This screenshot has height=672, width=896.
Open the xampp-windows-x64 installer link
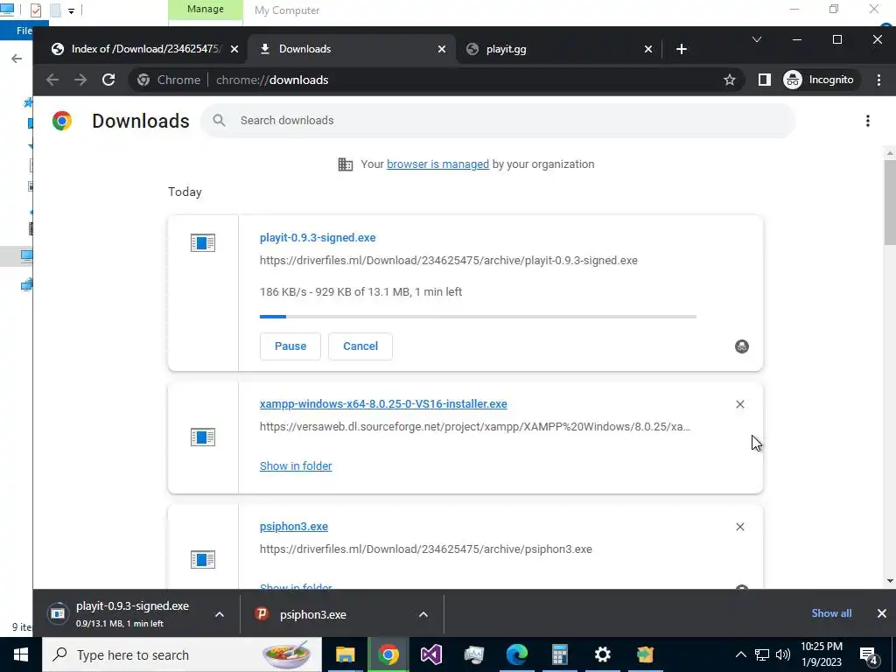[383, 404]
